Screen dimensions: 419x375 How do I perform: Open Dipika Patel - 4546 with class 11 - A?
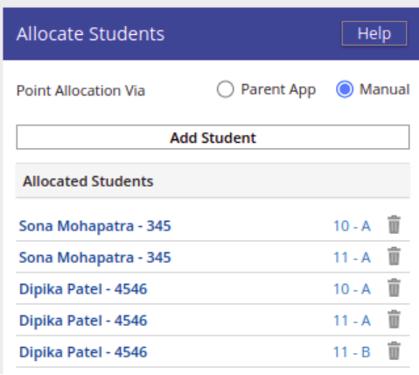coord(83,321)
